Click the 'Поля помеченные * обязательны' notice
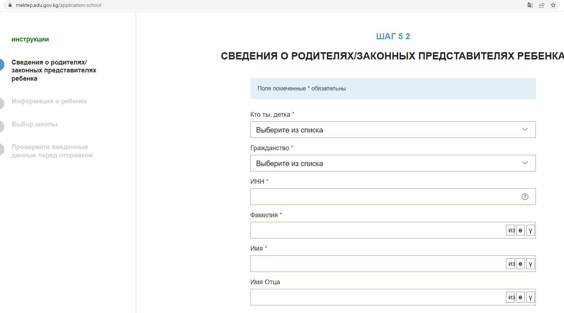This screenshot has height=313, width=564. (x=393, y=88)
